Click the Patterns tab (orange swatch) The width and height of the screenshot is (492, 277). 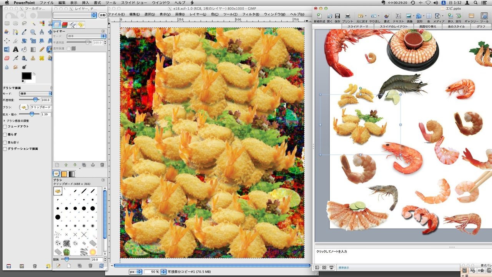pyautogui.click(x=64, y=174)
